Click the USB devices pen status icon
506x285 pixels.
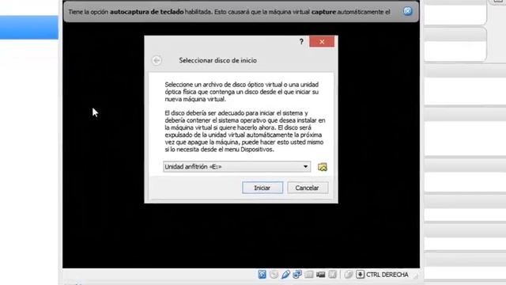(285, 275)
